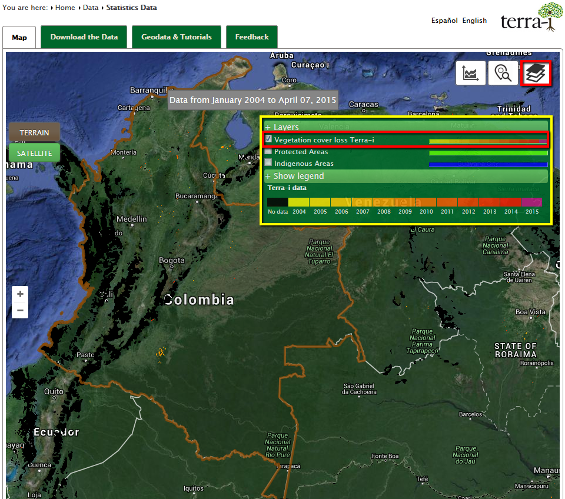Click the Terra-i data legend title
Screen dimensions: 565x499
point(287,188)
